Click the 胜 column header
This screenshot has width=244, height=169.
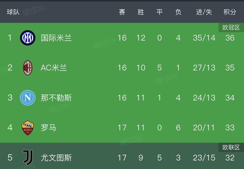(141, 12)
